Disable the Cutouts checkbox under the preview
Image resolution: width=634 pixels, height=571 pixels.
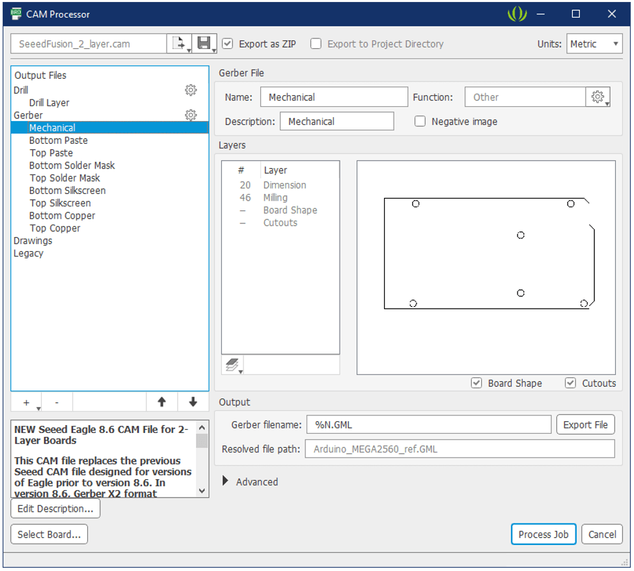(x=572, y=383)
